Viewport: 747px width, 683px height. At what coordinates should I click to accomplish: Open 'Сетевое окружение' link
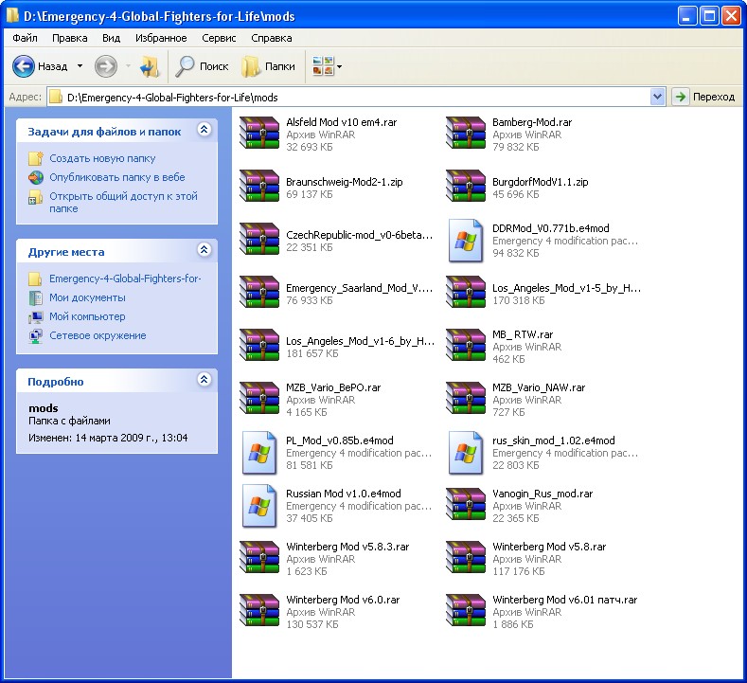(98, 335)
